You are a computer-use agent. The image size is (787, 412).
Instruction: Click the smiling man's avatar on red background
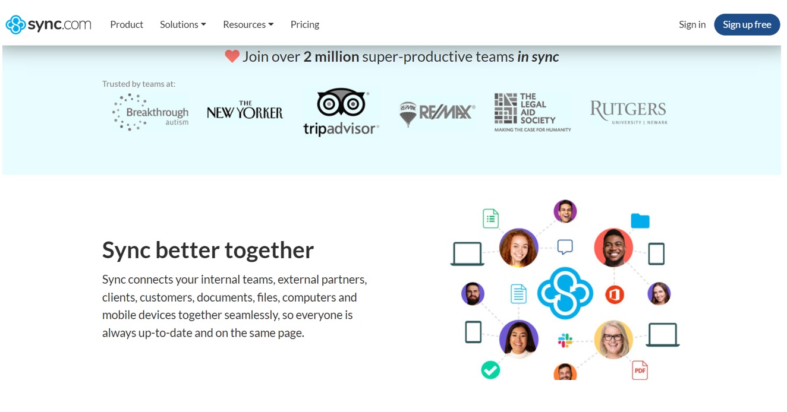click(x=613, y=248)
